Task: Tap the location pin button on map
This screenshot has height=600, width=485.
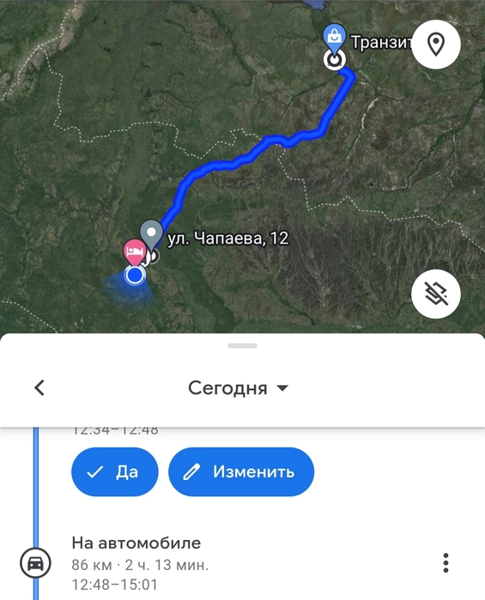Action: pos(435,45)
